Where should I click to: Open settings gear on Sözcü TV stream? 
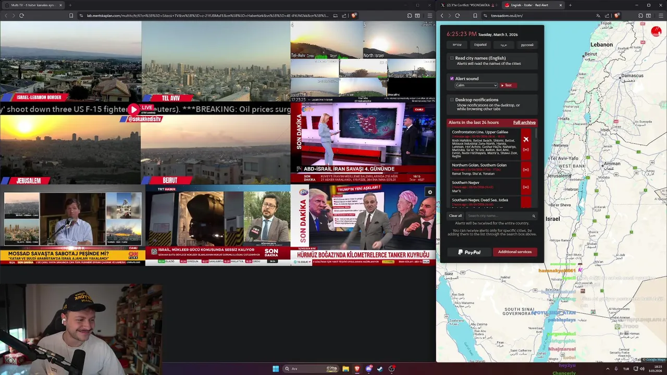pos(430,192)
